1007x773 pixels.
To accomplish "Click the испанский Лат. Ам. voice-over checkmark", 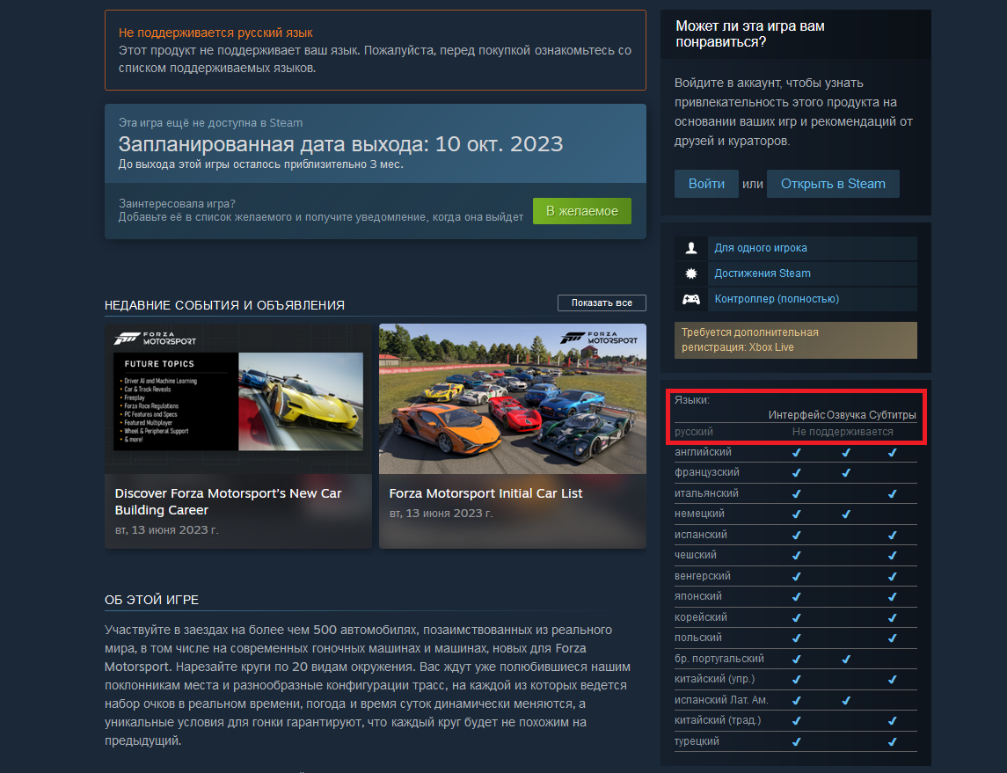I will (x=846, y=701).
